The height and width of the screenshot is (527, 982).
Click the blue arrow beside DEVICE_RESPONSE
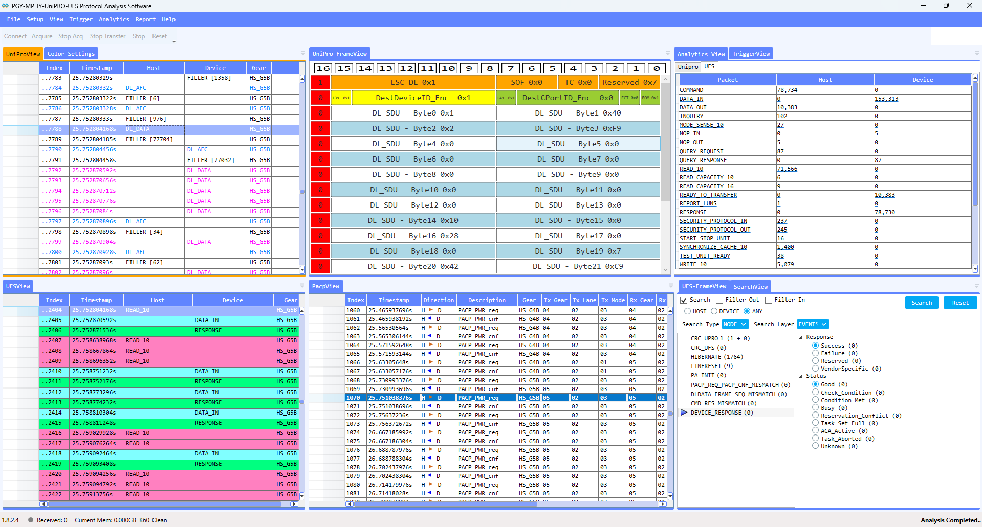(x=684, y=413)
